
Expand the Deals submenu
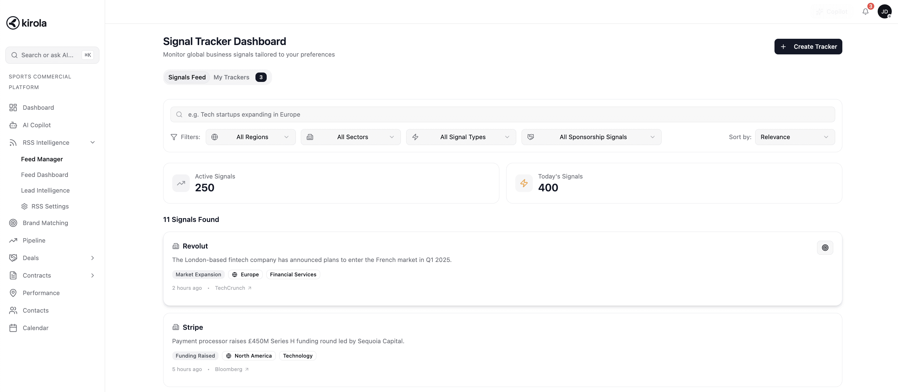pos(92,258)
